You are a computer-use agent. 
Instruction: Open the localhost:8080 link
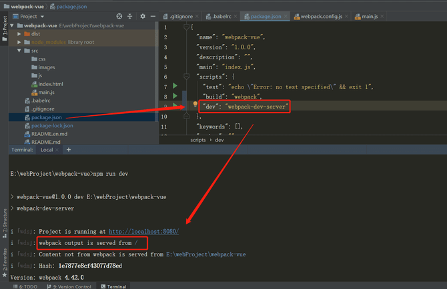pos(143,232)
